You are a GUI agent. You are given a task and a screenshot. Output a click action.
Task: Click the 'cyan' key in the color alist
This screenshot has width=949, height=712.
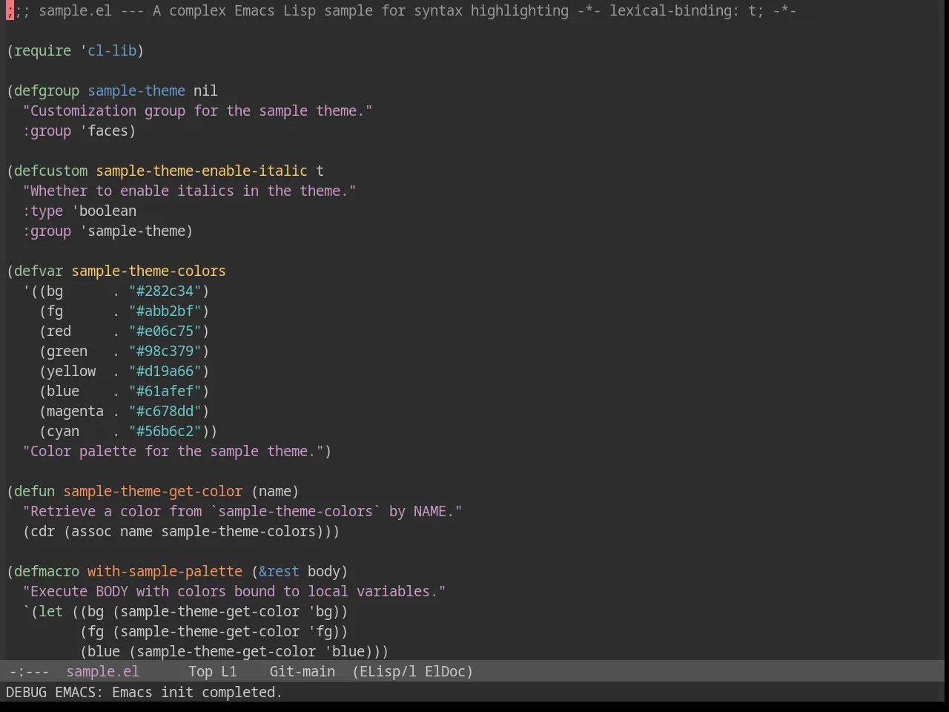(x=63, y=431)
